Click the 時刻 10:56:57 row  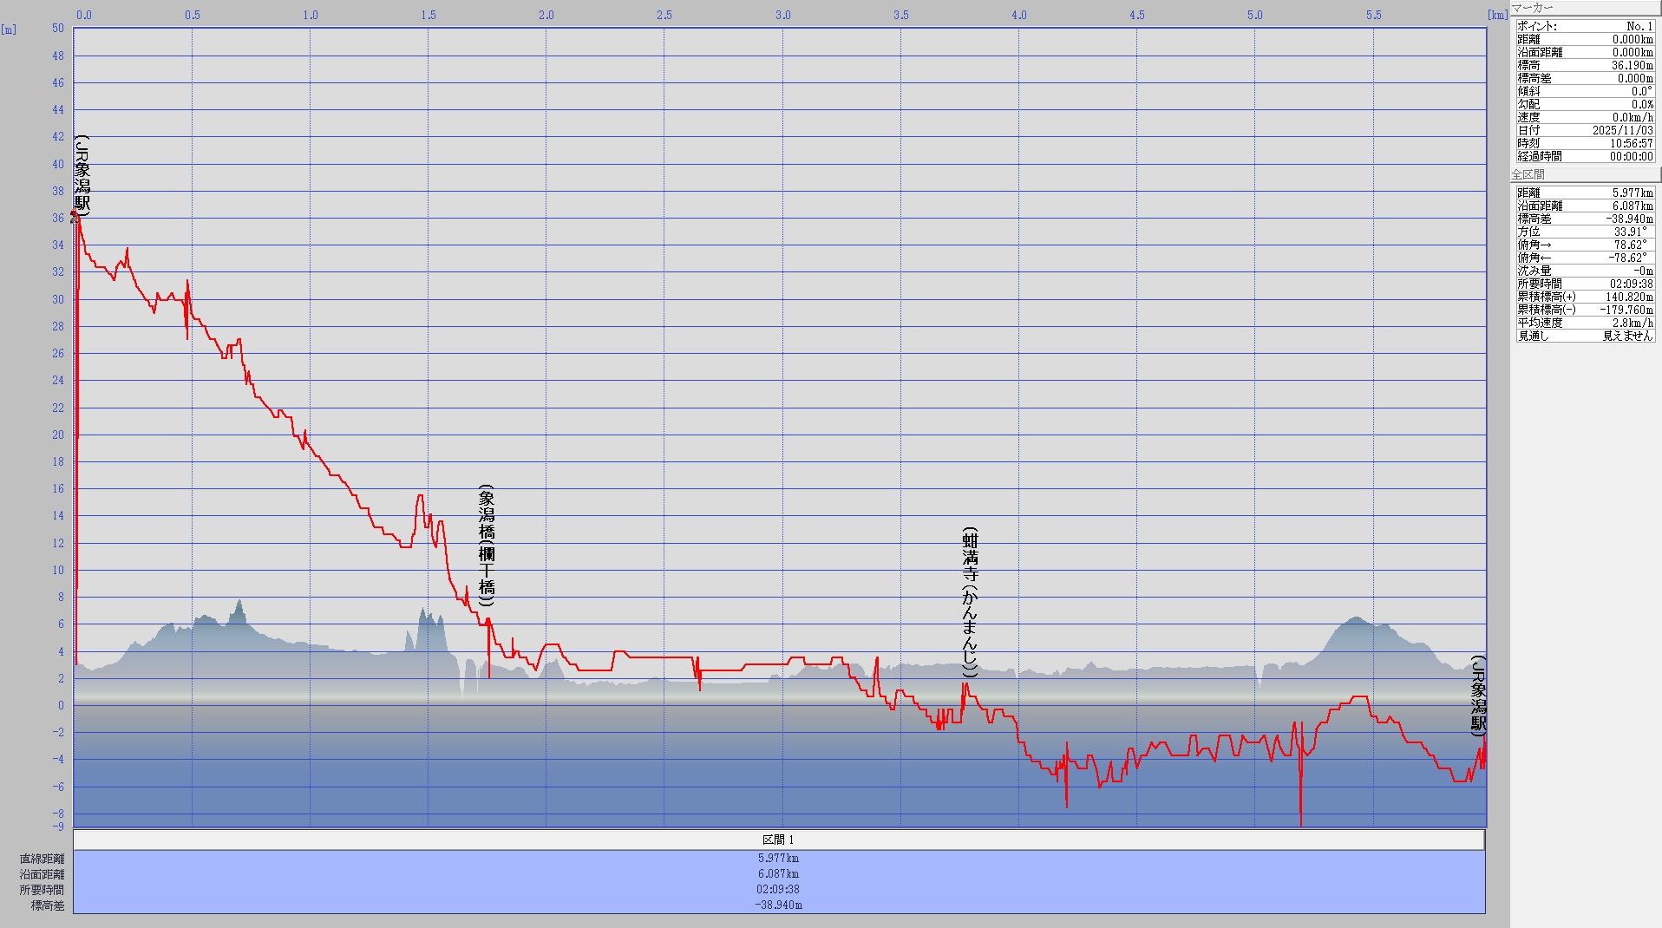[x=1584, y=143]
